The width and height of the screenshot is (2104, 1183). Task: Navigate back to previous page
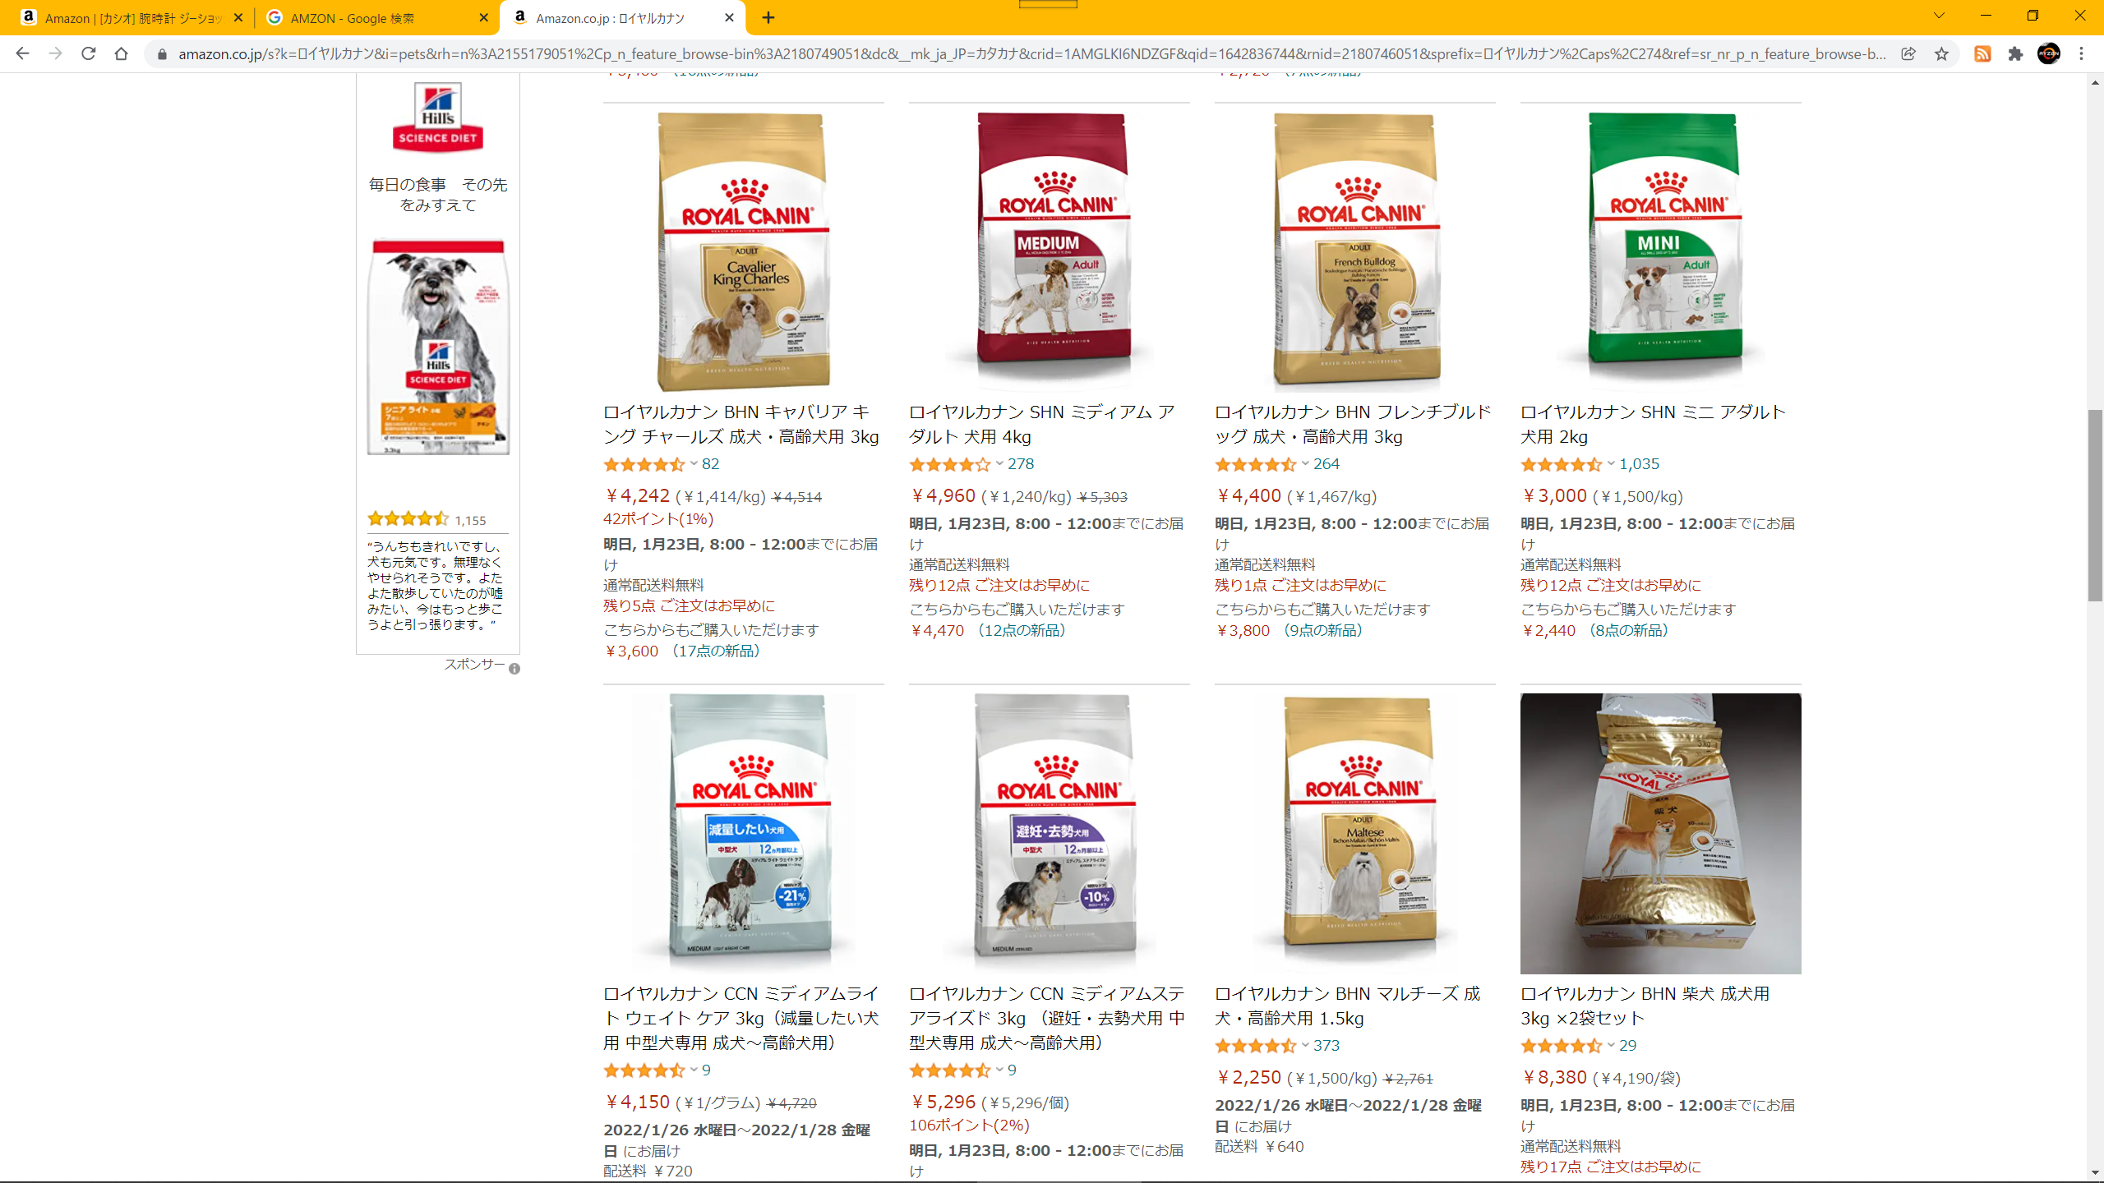pyautogui.click(x=22, y=54)
